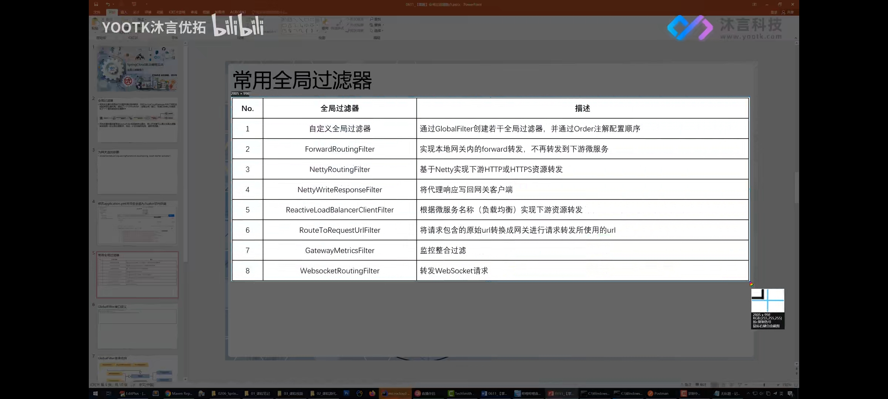Click the NettyWriteResponseFilter table cell

click(x=340, y=190)
